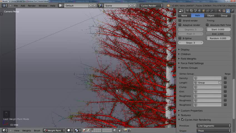Screen dimensions: 236x133
Task: Open the Render menu
Action: [32, 6]
